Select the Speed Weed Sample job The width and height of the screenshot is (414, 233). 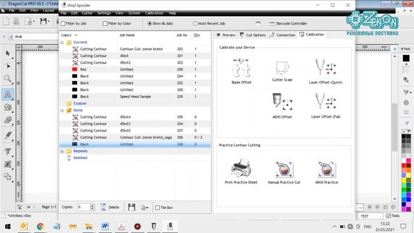[135, 96]
